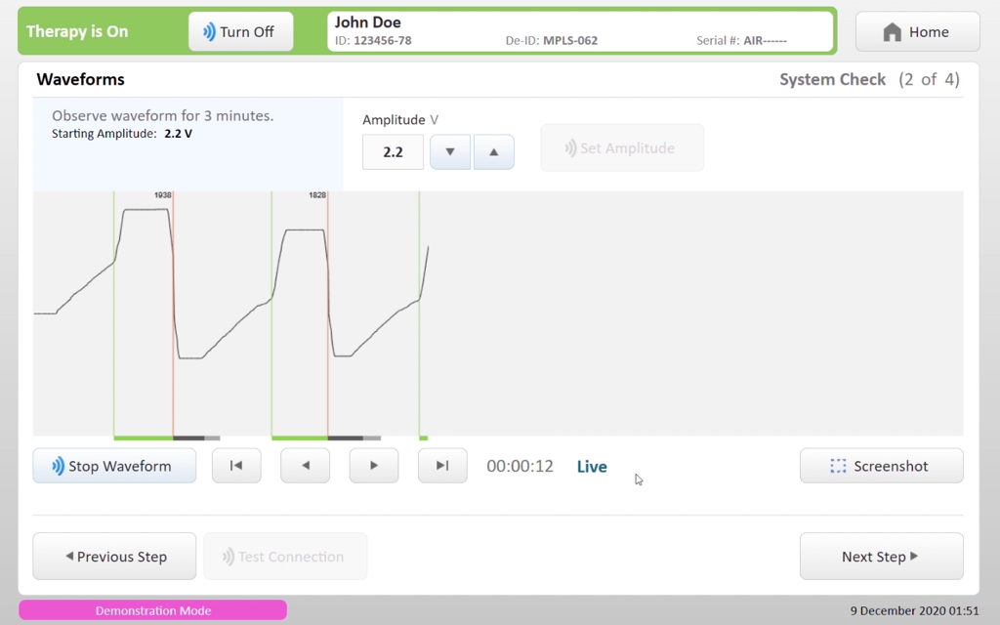The height and width of the screenshot is (625, 1000).
Task: Click the Waveforms heading
Action: tap(80, 79)
